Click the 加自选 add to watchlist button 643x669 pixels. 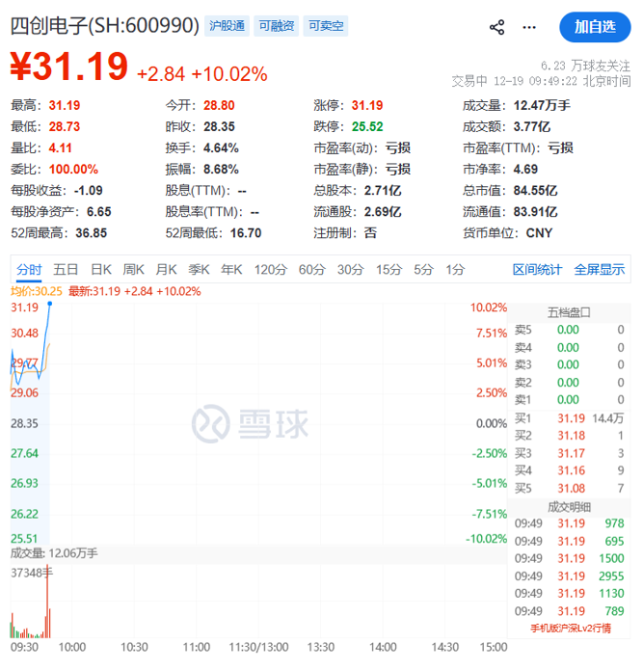pyautogui.click(x=594, y=27)
